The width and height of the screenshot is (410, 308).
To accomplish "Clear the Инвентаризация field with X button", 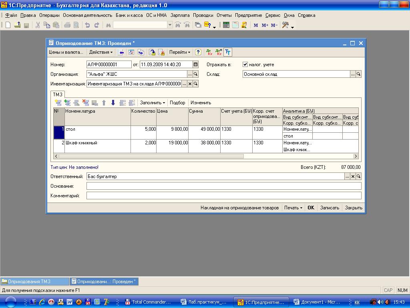I will coord(190,84).
